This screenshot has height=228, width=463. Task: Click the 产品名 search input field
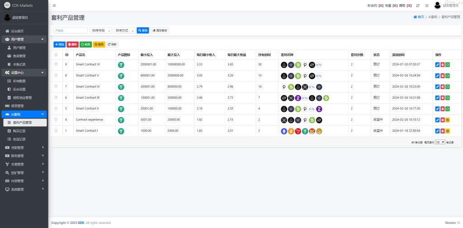point(71,30)
